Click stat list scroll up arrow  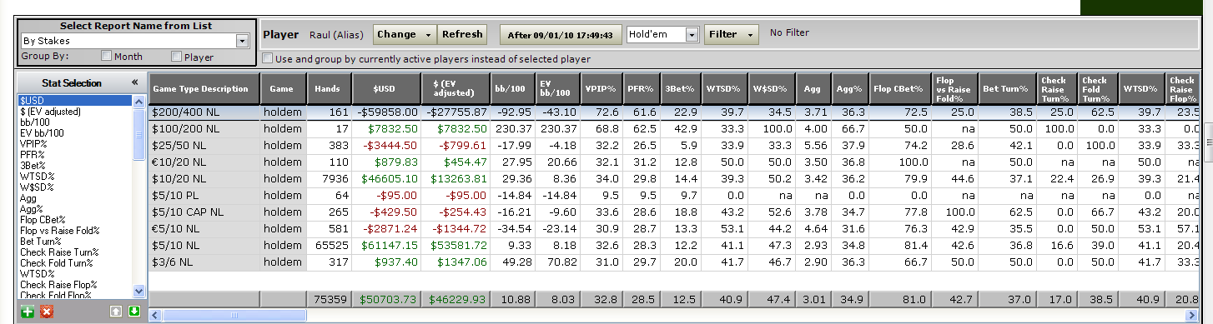point(139,101)
